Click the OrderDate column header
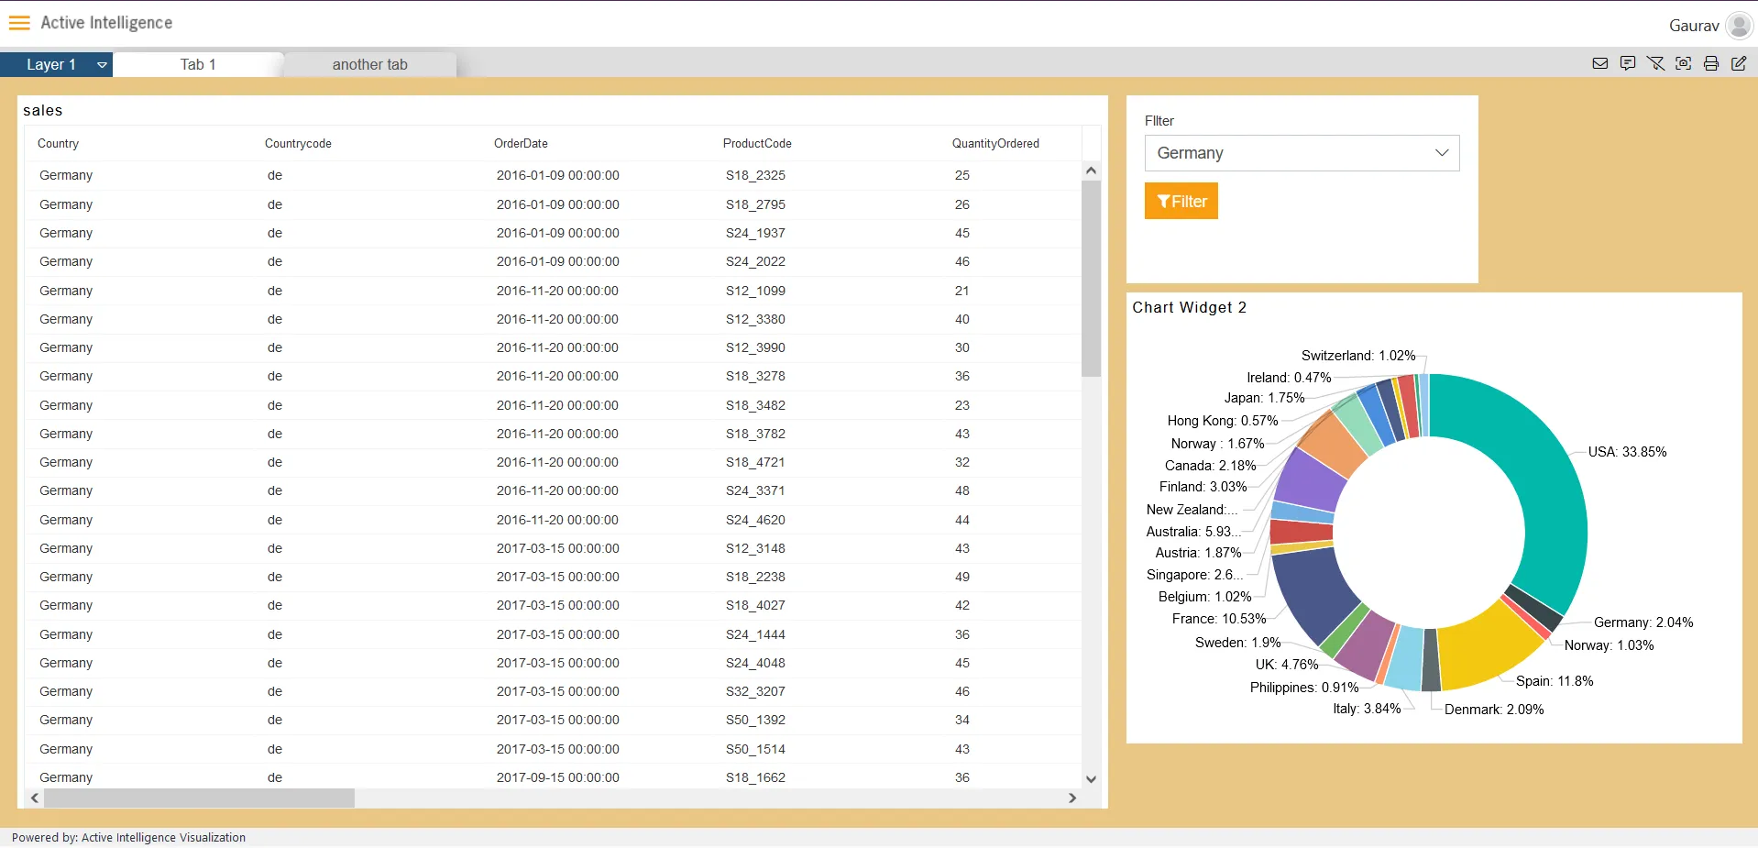Image resolution: width=1758 pixels, height=848 pixels. [521, 144]
